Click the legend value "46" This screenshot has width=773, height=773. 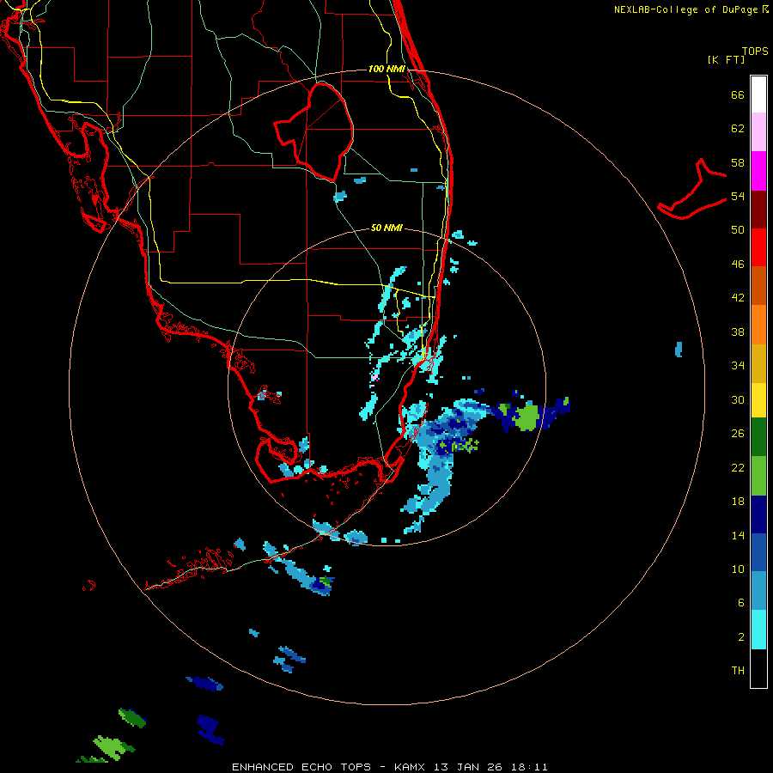click(x=738, y=265)
